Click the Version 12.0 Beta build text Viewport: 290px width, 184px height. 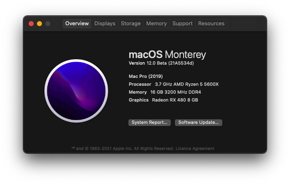point(161,63)
